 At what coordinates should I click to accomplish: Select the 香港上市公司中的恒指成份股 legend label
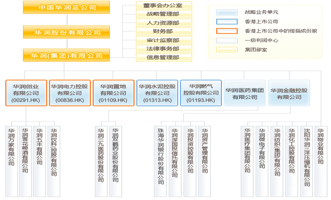point(281,31)
